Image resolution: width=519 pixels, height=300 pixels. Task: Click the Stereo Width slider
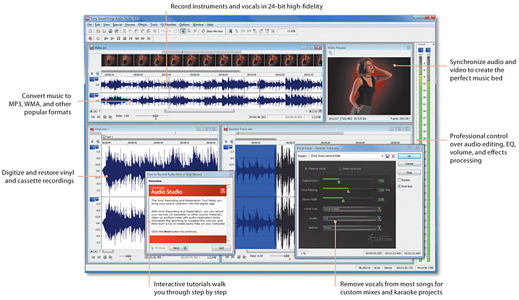[348, 199]
